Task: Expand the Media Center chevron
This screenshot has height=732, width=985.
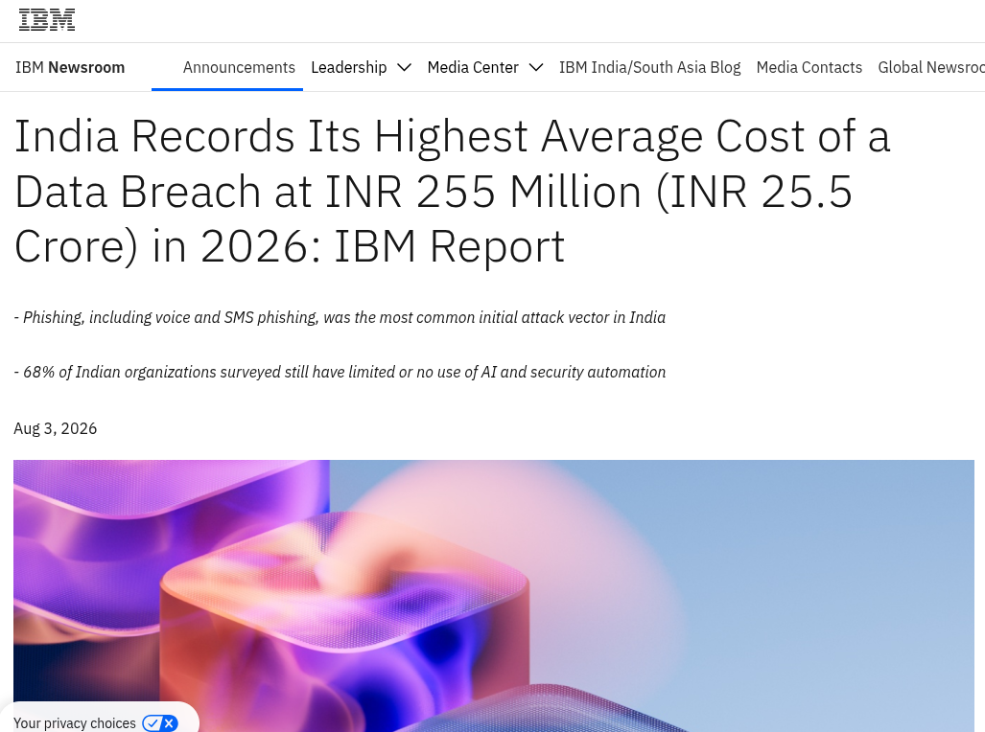Action: tap(536, 67)
